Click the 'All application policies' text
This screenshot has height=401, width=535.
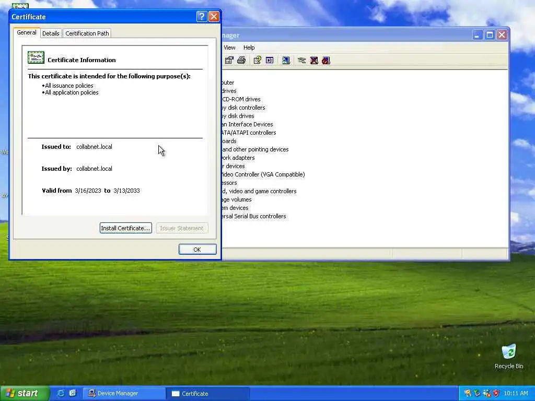(72, 92)
